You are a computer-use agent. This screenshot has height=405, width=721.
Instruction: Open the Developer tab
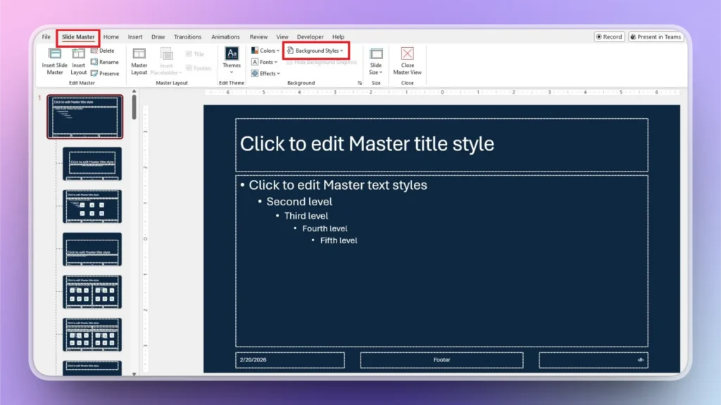[310, 37]
